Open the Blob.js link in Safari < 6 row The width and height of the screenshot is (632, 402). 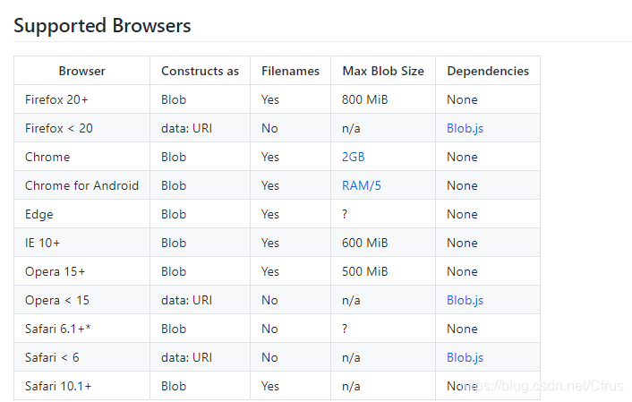click(465, 357)
